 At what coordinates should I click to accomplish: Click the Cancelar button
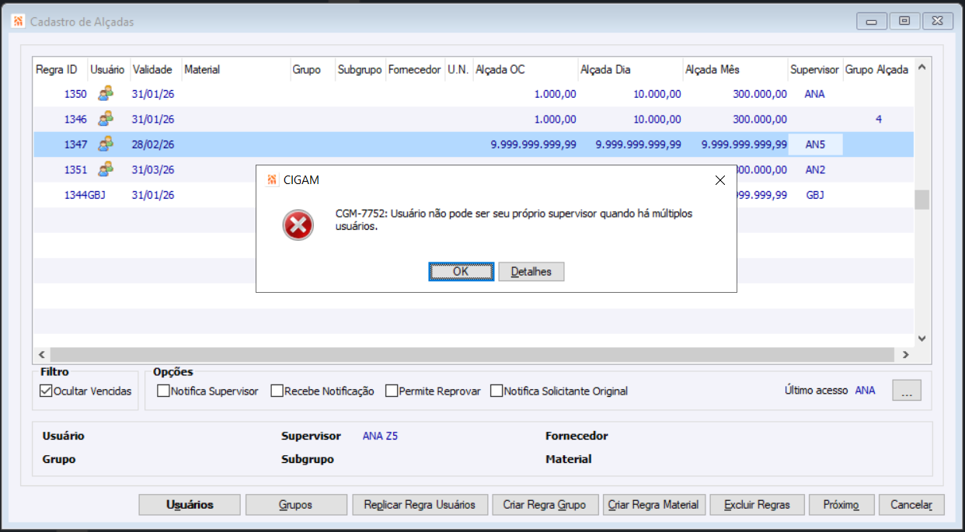pyautogui.click(x=911, y=505)
